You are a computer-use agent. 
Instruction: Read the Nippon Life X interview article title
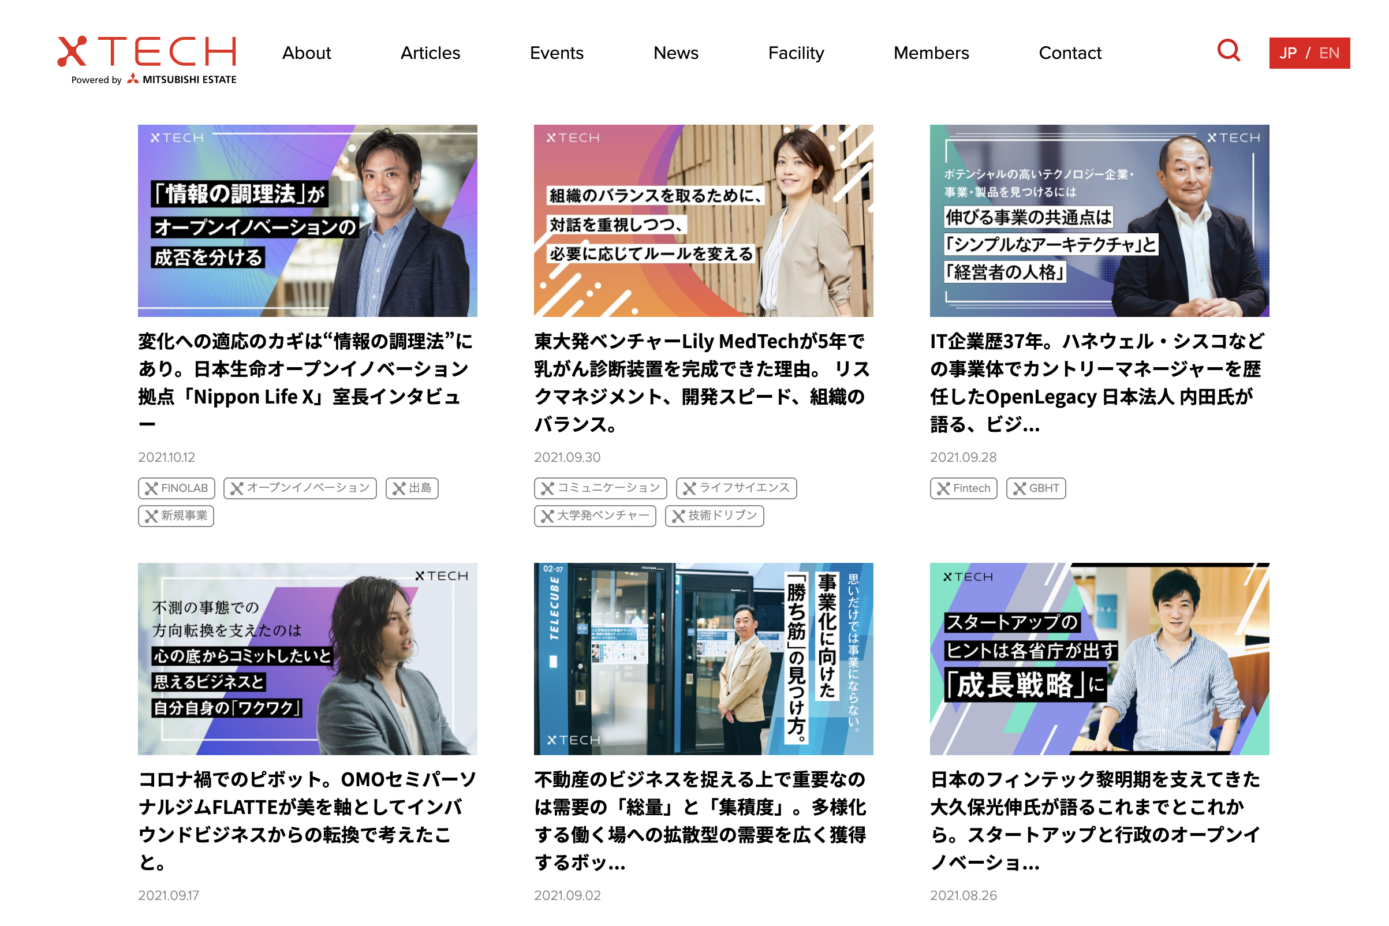(x=306, y=383)
